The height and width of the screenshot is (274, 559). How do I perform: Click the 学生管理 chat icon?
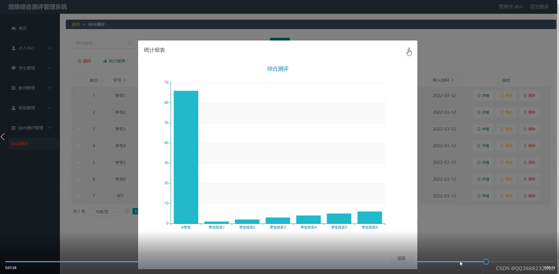pyautogui.click(x=14, y=68)
